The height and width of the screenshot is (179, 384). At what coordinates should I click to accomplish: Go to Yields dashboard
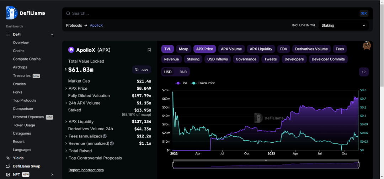coord(18,158)
